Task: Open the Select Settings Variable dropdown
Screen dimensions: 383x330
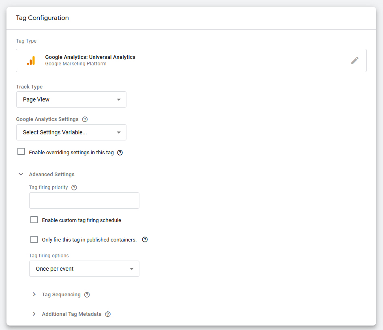Action: (71, 132)
